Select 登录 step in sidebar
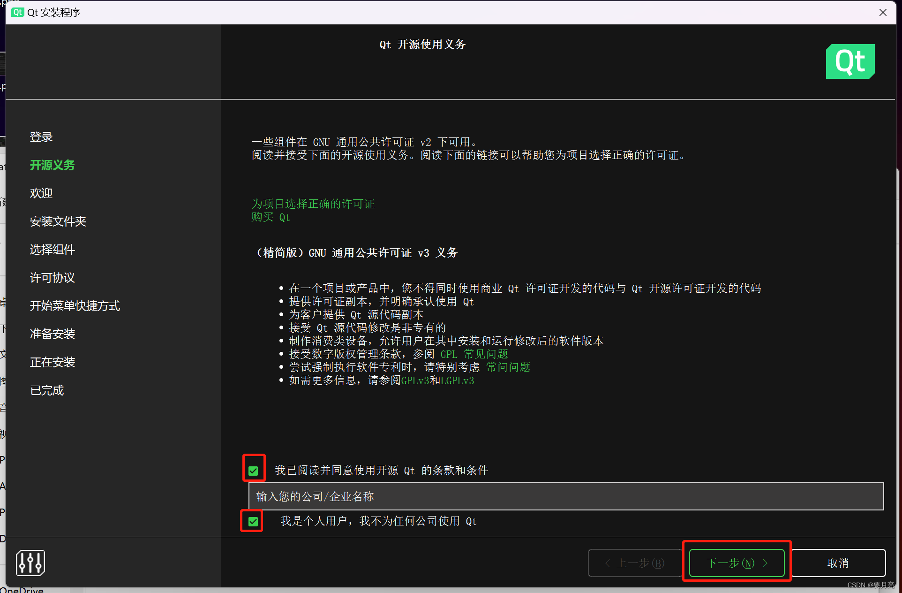Viewport: 902px width, 593px height. [41, 137]
